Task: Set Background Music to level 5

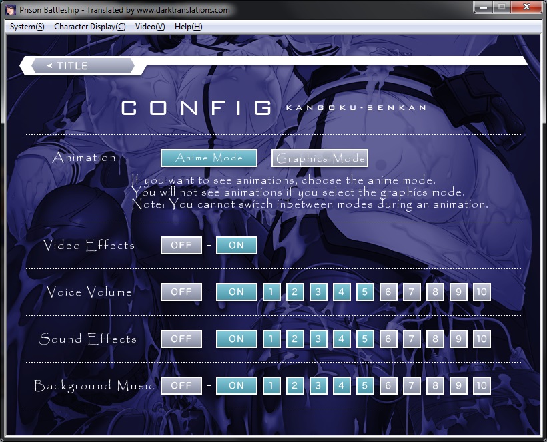Action: pos(365,385)
